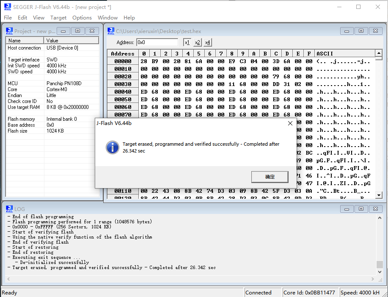Open the Window menu
Viewport: 388px width, 297px height.
pyautogui.click(x=107, y=18)
